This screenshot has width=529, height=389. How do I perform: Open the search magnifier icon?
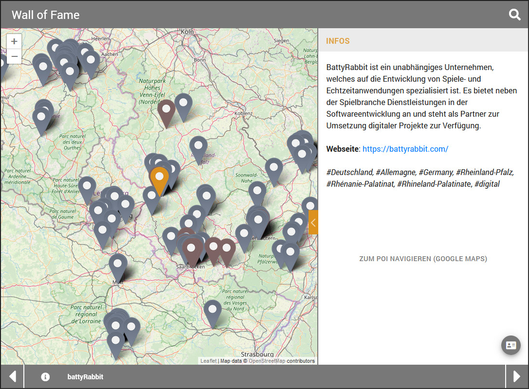point(514,15)
